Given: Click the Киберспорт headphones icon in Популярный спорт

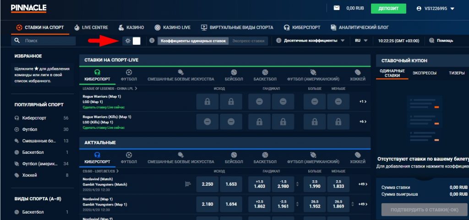Looking at the screenshot, I should coord(17,118).
